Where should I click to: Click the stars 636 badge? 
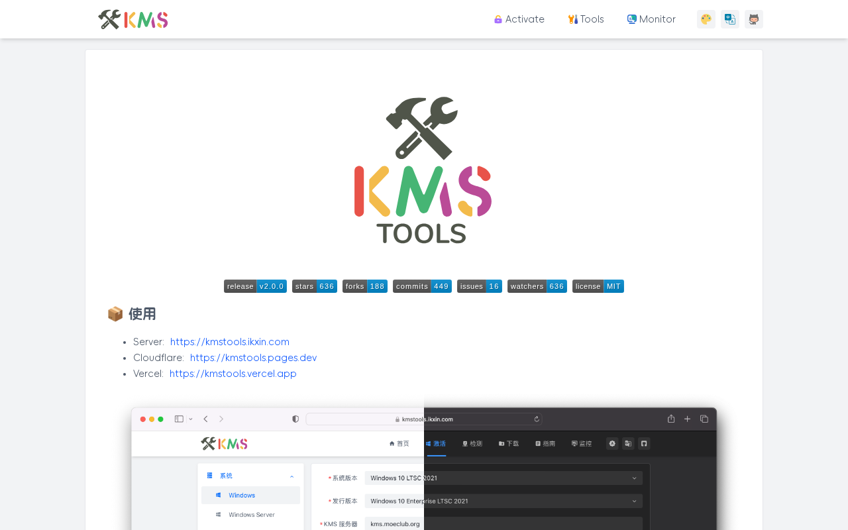pyautogui.click(x=315, y=286)
